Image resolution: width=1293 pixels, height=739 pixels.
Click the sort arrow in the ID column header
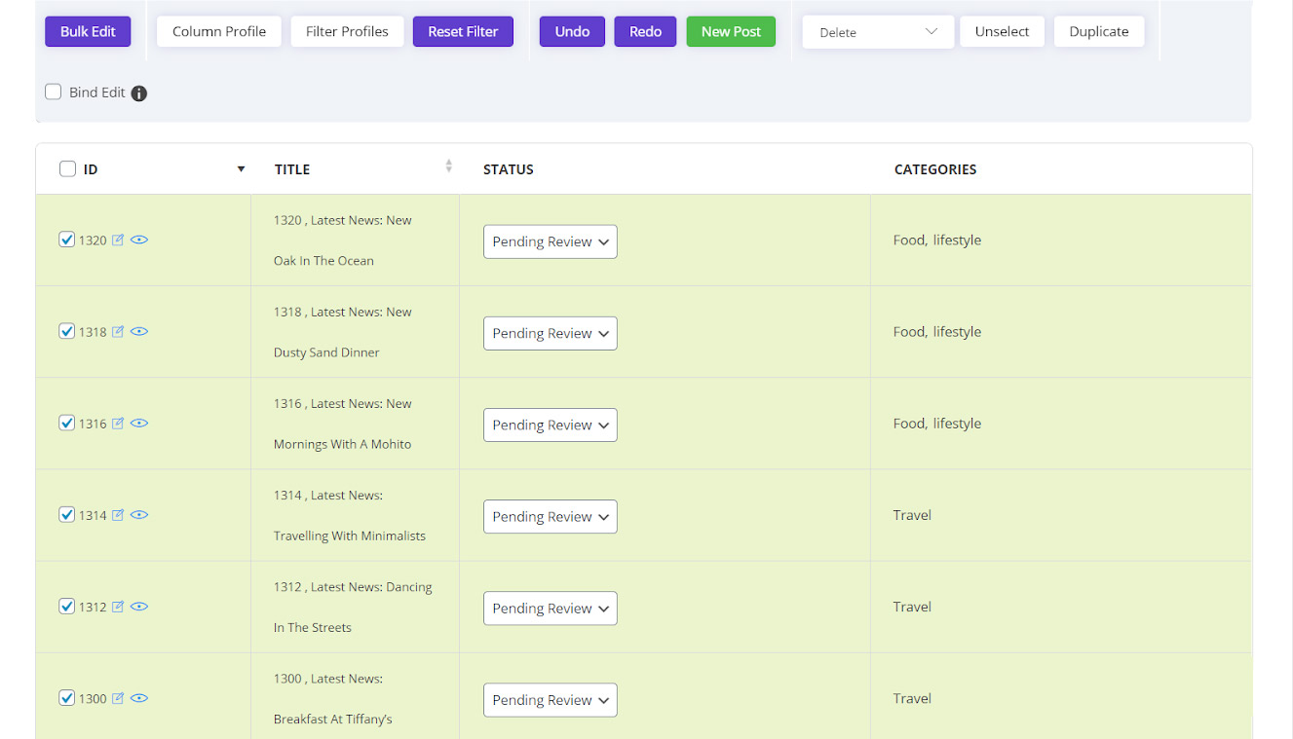[241, 168]
